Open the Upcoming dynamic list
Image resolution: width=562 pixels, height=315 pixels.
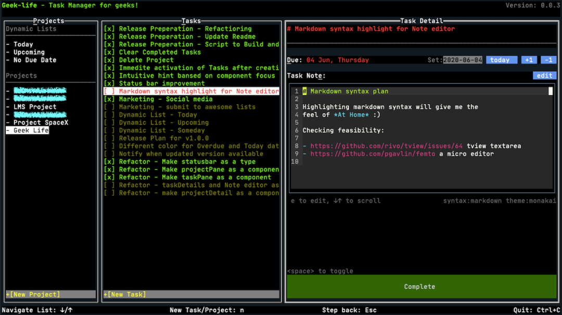coord(29,52)
